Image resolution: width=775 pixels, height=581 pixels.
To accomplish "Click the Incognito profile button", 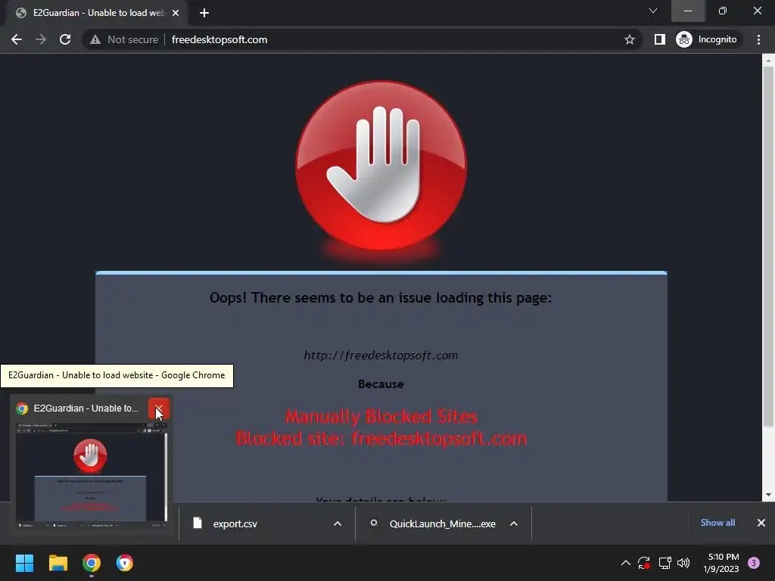I will (x=707, y=39).
